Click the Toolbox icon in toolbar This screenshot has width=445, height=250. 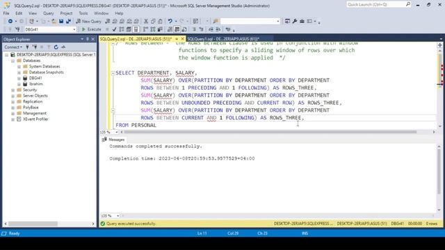pyautogui.click(x=302, y=22)
